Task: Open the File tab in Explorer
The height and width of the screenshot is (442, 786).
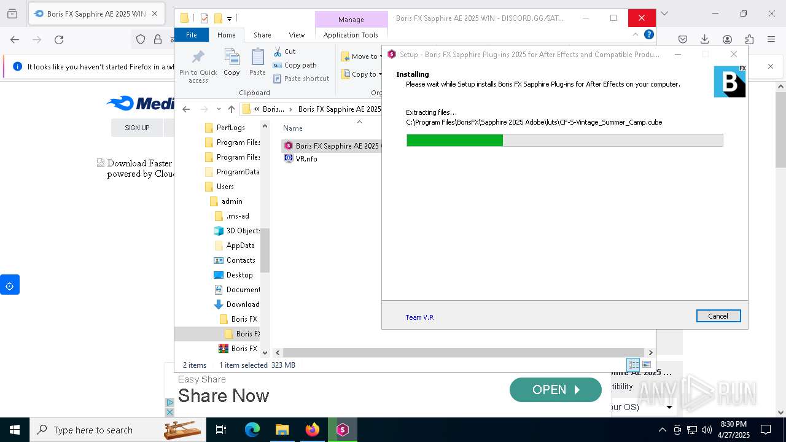Action: click(192, 35)
